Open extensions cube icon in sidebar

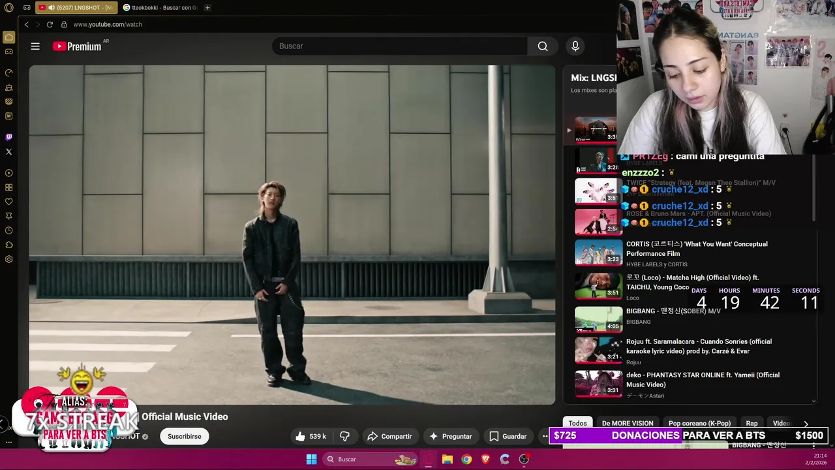coord(8,245)
